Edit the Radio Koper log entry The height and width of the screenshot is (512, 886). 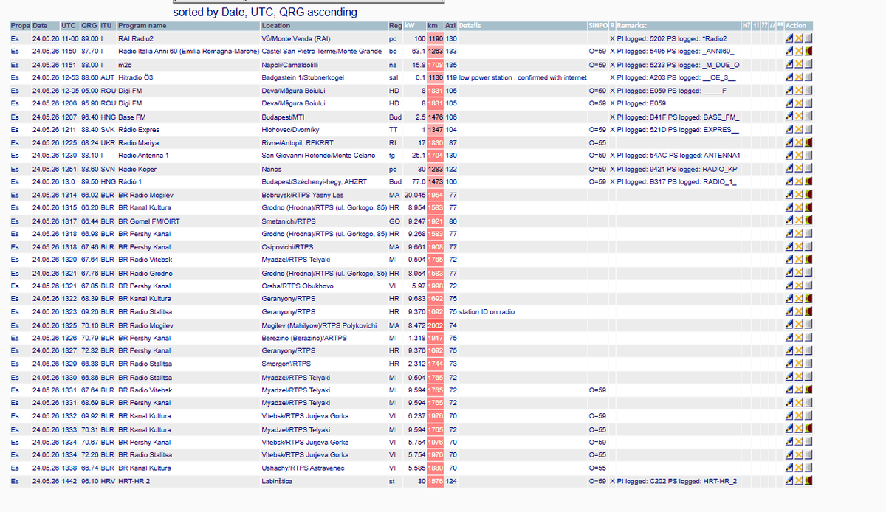click(789, 169)
